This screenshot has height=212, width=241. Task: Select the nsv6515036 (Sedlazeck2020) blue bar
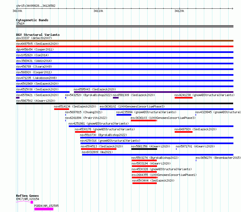pyautogui.click(x=43, y=92)
